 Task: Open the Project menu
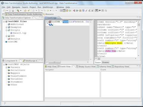tap(33, 7)
